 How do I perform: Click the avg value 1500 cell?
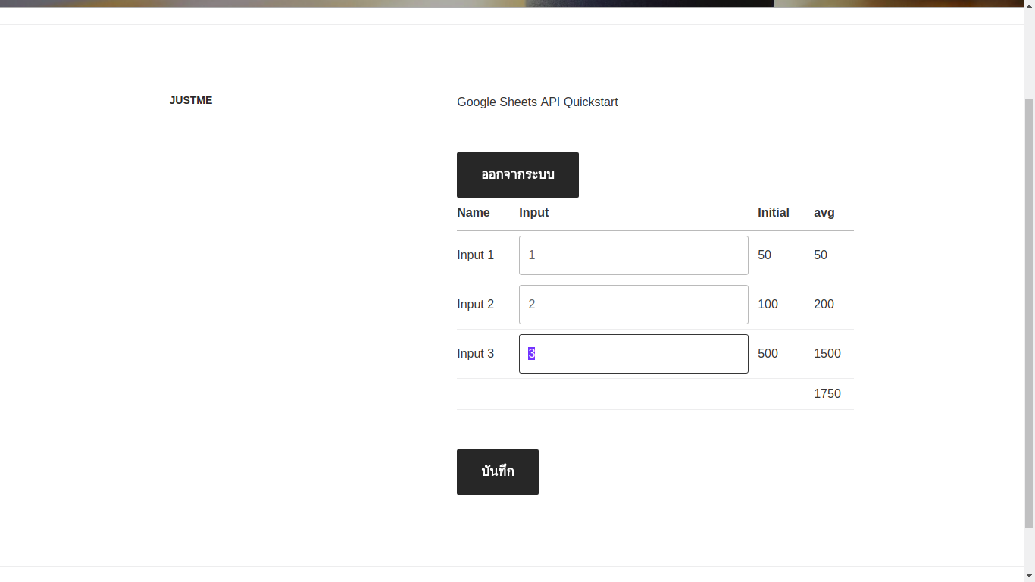click(x=827, y=354)
